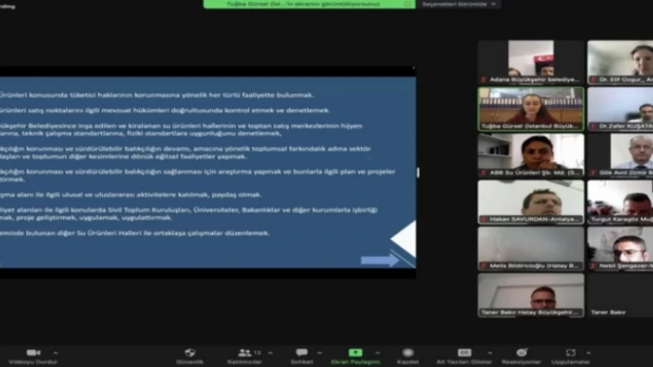Click the divider handle beside shared slide
653x367 pixels.
[418, 172]
